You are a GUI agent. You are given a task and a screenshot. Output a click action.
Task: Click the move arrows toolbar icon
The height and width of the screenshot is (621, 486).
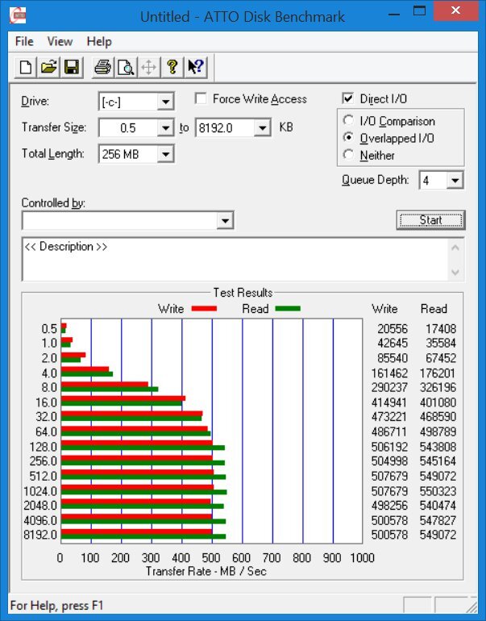click(149, 67)
